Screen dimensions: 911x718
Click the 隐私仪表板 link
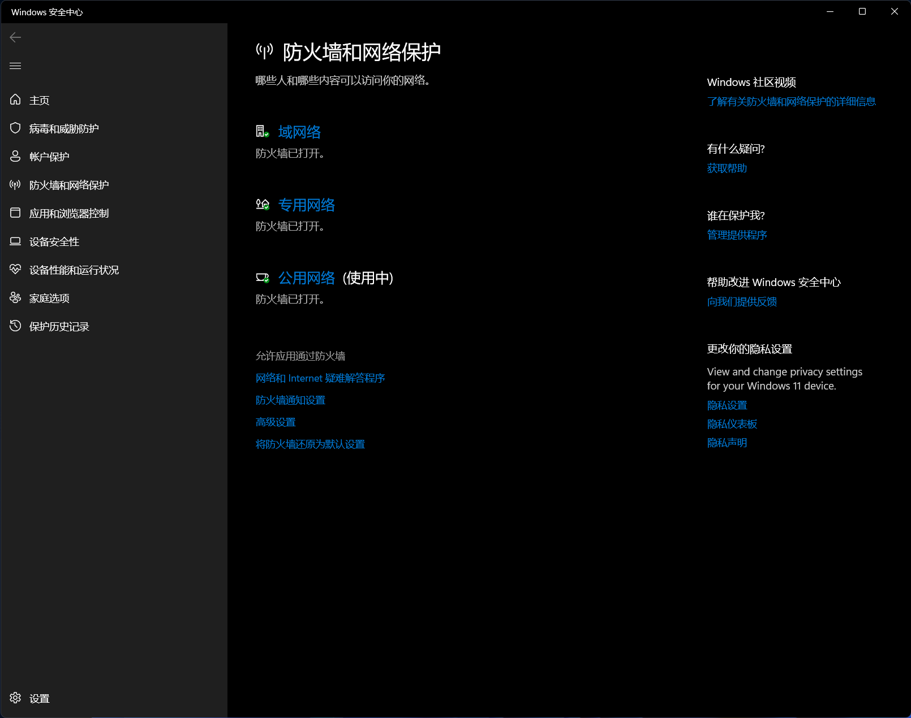pos(732,424)
